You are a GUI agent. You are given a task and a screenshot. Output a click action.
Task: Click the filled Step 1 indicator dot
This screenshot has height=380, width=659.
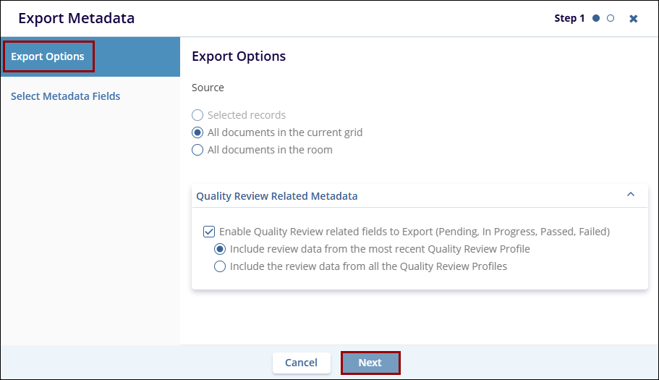(x=596, y=18)
